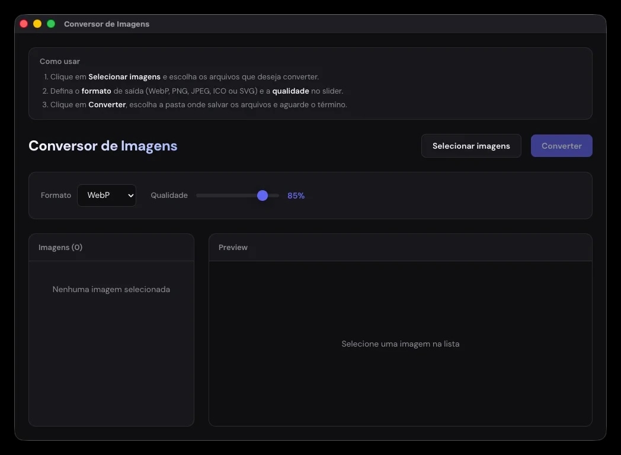Open the Formato WebP dropdown

coord(107,196)
